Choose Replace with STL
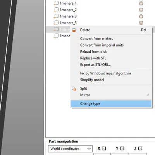Viewport: 155px width, 155px height. (111, 58)
